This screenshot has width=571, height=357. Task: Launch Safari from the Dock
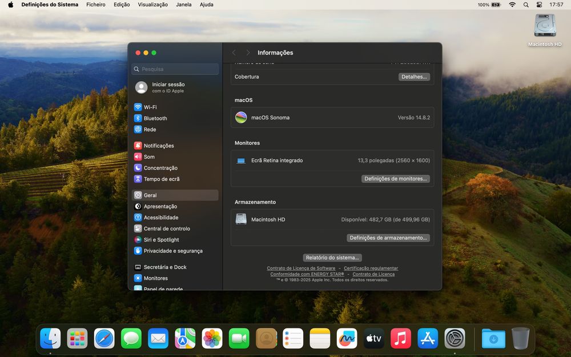pos(104,338)
